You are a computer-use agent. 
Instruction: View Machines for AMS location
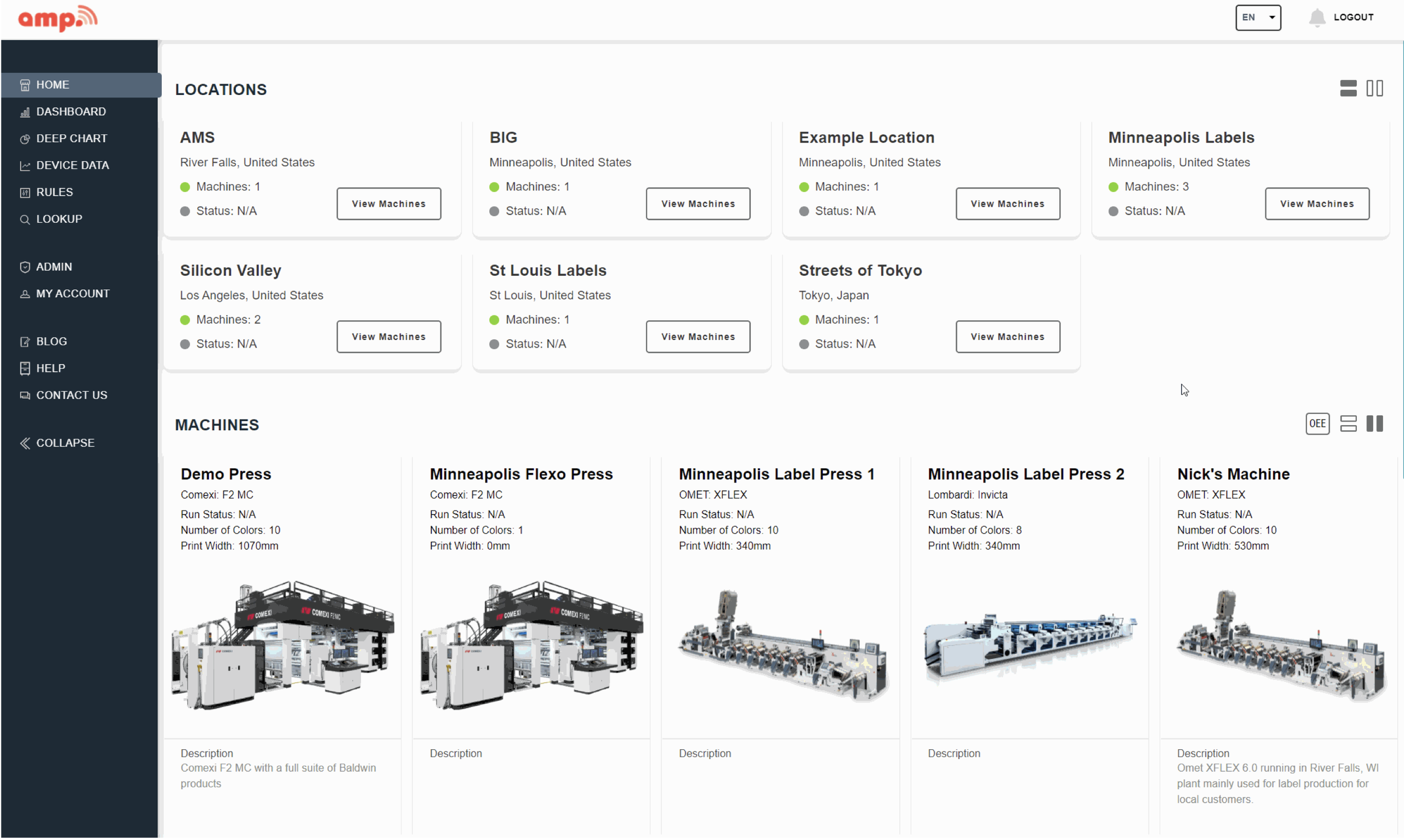point(389,204)
